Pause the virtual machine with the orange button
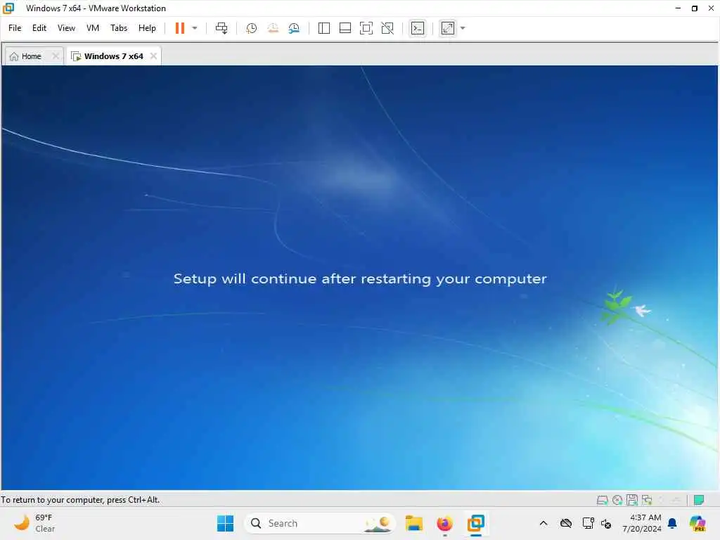Screen dimensions: 720x540 [x=179, y=28]
